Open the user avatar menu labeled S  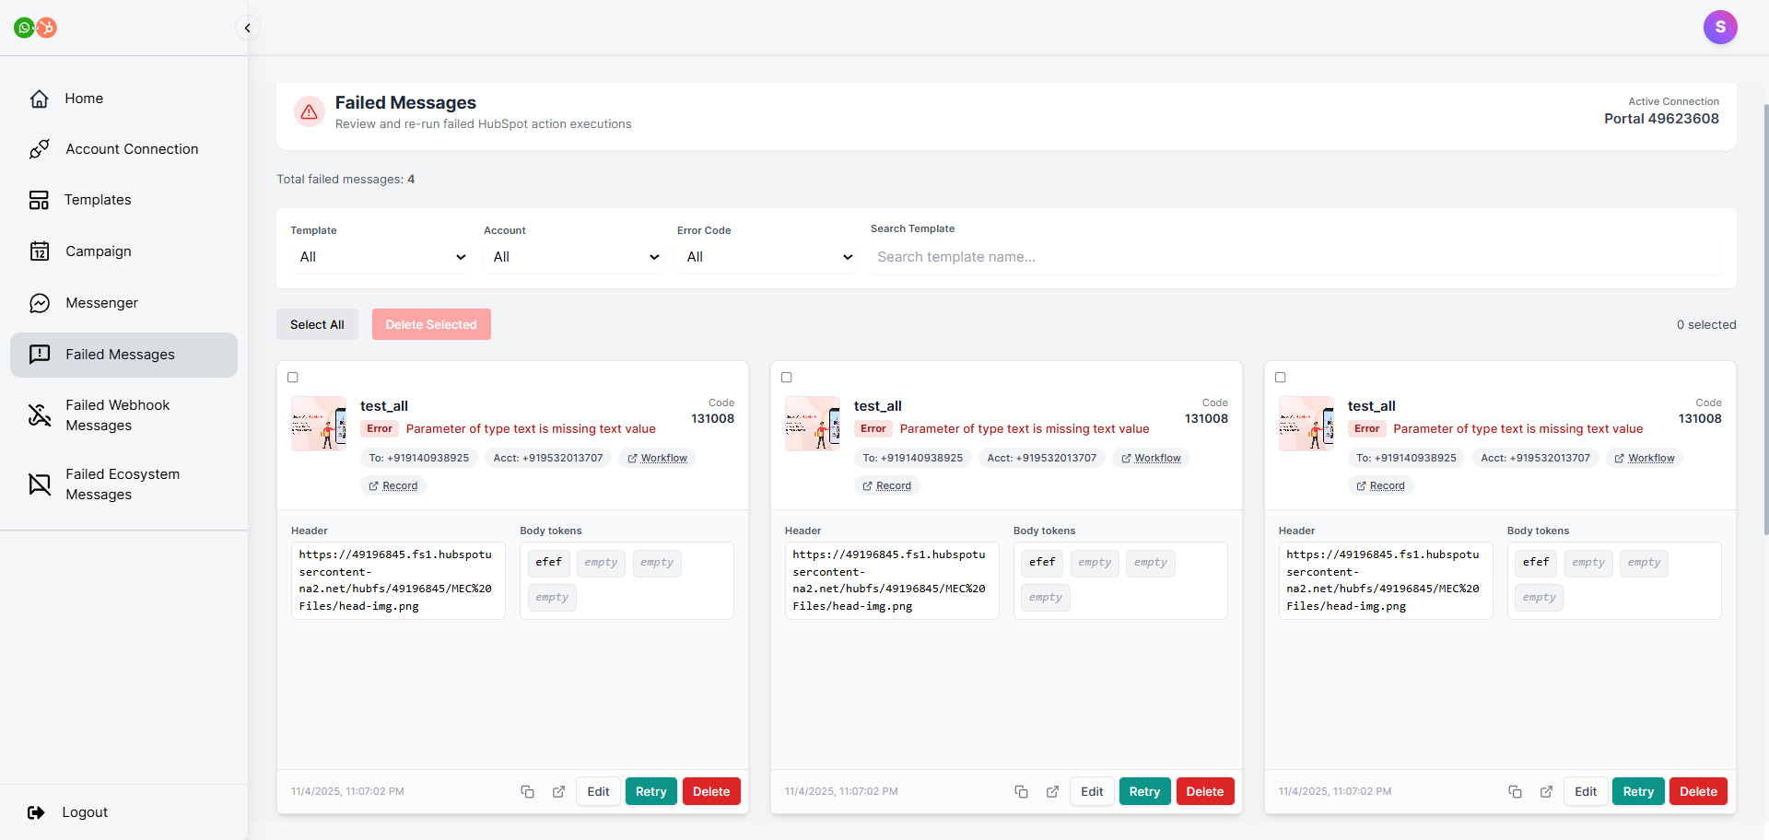pyautogui.click(x=1719, y=28)
